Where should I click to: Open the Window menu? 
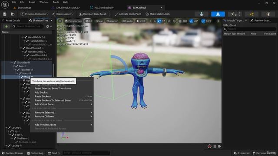pos(44,2)
